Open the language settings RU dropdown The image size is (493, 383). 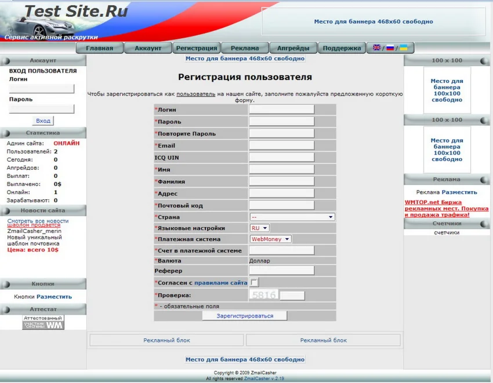pyautogui.click(x=260, y=228)
